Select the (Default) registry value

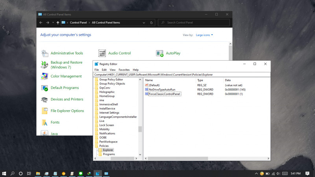point(154,85)
